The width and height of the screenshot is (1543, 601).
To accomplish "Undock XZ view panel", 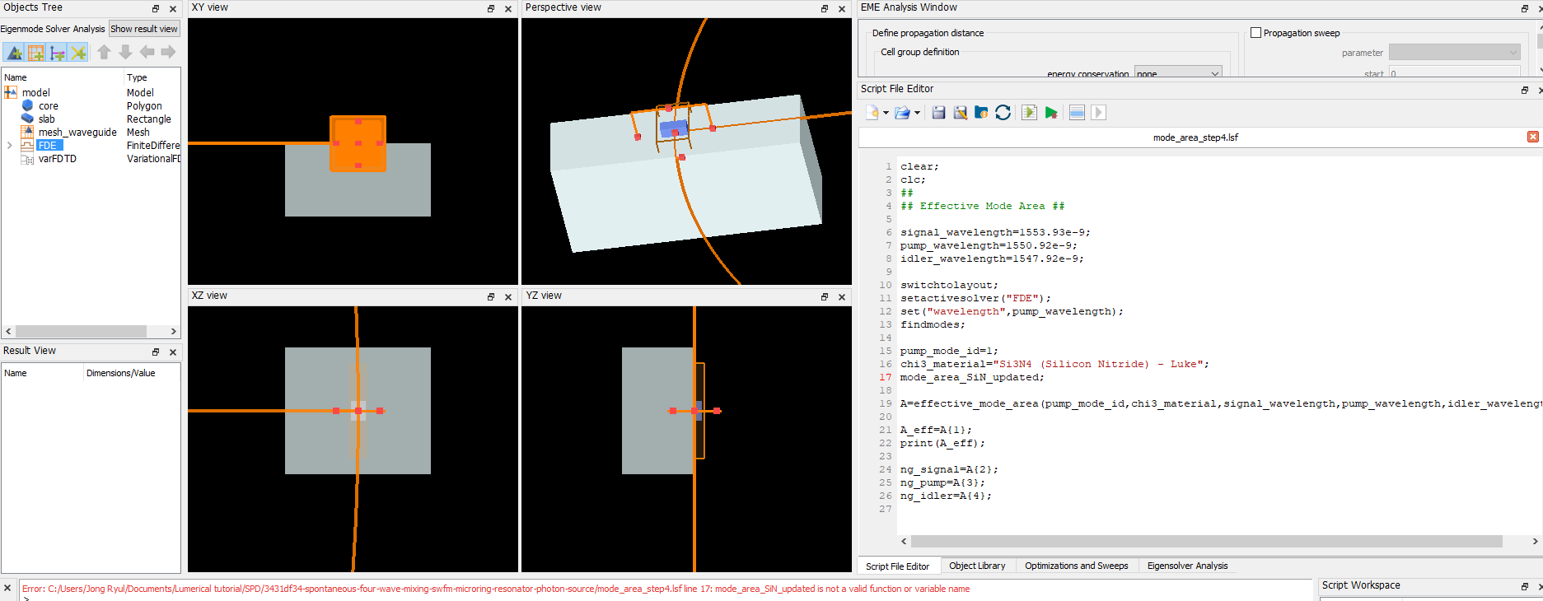I will pyautogui.click(x=491, y=296).
